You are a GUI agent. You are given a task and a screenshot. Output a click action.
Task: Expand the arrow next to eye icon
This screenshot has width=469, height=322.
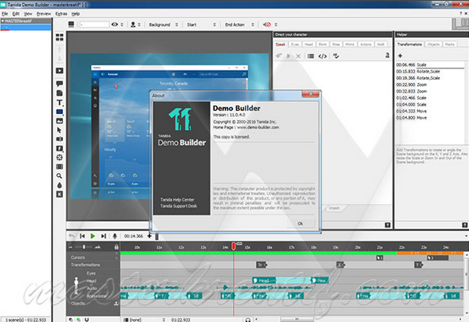tap(122, 25)
